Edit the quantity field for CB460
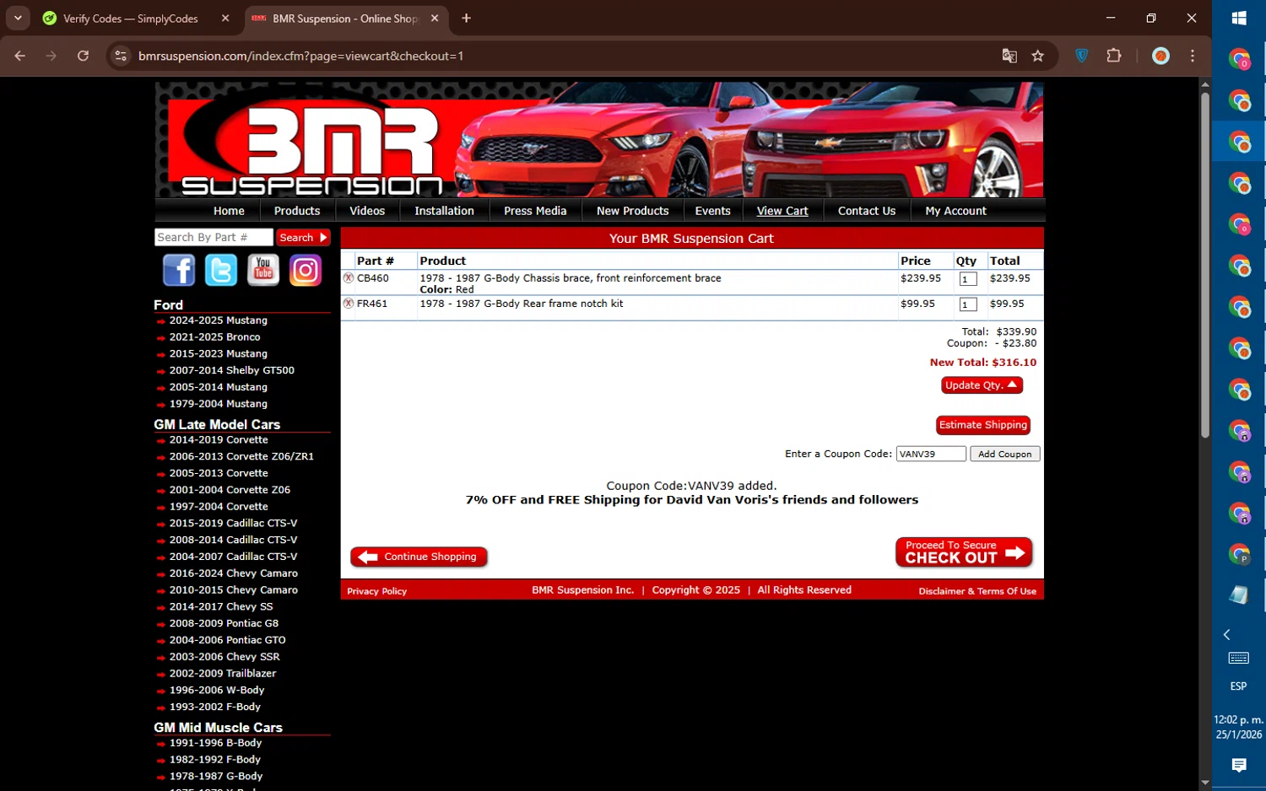Screen dimensions: 1266x791 click(x=968, y=279)
